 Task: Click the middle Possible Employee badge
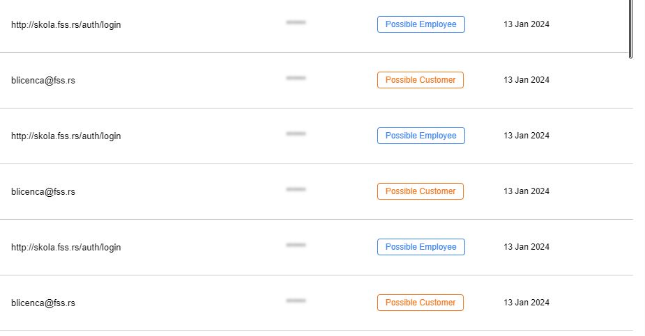(420, 136)
